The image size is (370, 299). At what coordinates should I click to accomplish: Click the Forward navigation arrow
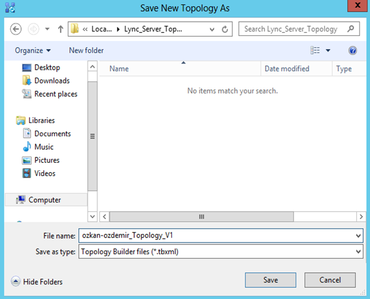click(34, 29)
